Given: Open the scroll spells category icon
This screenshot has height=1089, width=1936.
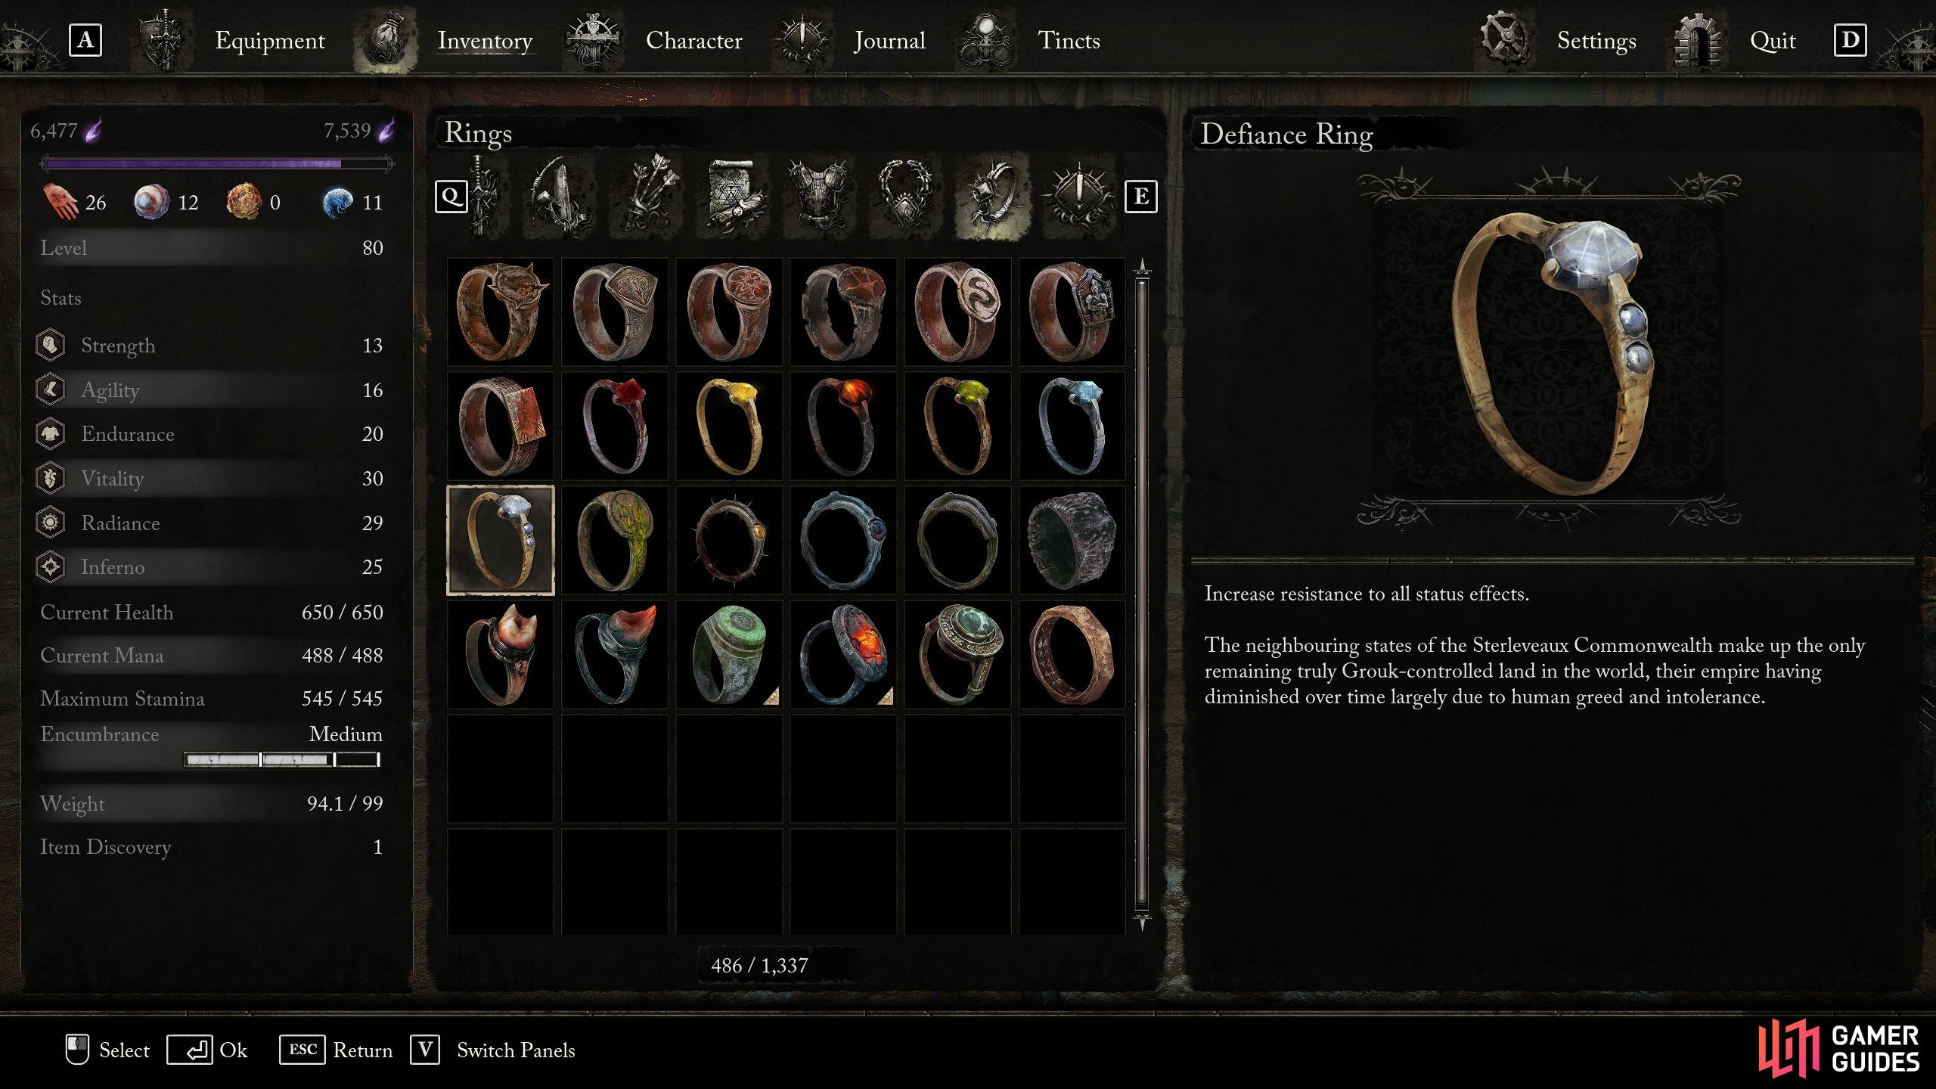Looking at the screenshot, I should (x=732, y=197).
